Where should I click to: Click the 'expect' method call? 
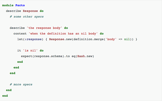26,56
